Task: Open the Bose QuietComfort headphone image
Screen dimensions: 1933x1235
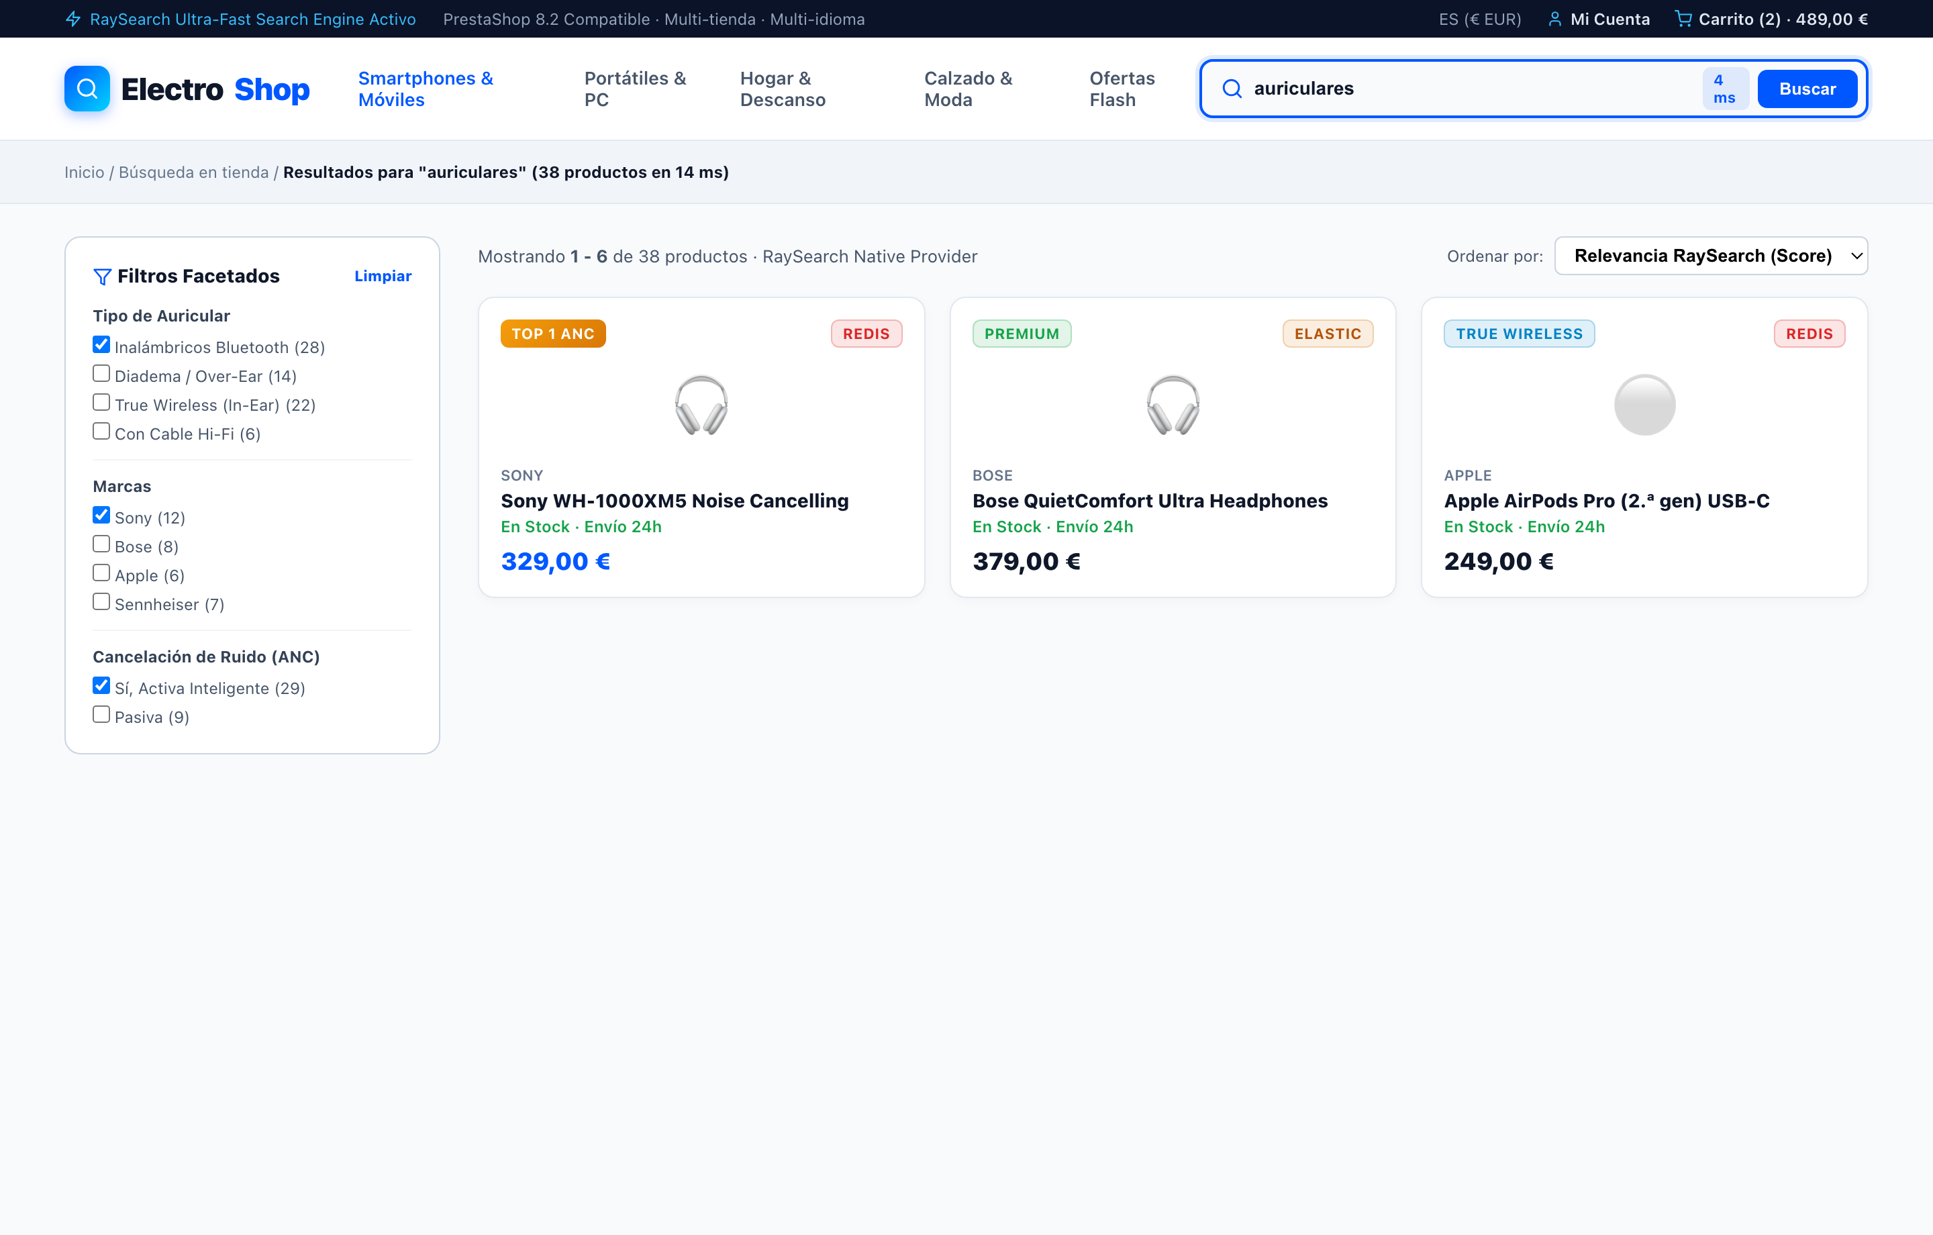Action: 1173,405
